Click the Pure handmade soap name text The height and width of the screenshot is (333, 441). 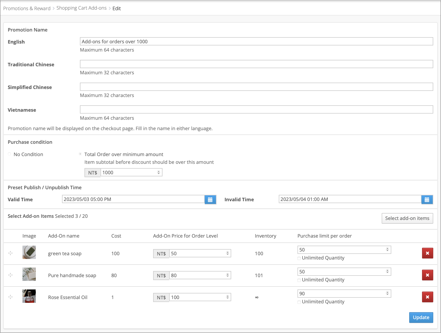(72, 276)
